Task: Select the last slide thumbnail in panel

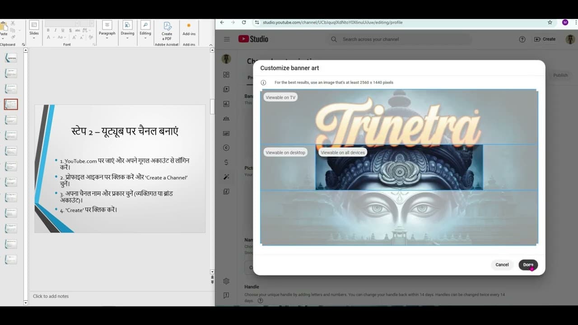Action: pos(11,259)
